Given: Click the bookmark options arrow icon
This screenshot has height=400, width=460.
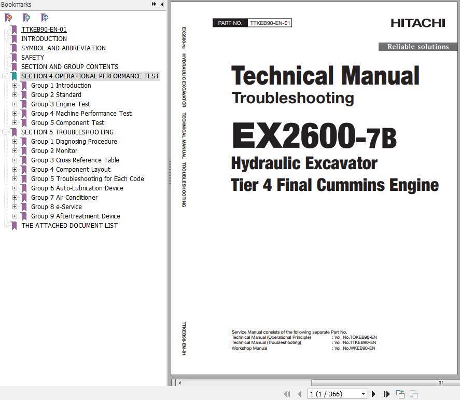Looking at the screenshot, I should click(x=44, y=18).
